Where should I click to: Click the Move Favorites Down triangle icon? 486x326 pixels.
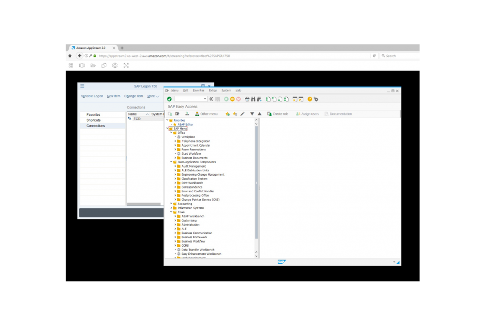click(x=252, y=114)
